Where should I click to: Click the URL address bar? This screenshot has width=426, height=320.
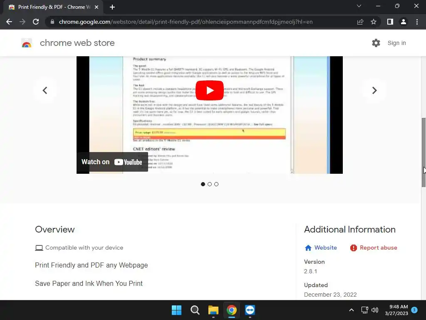click(x=186, y=22)
